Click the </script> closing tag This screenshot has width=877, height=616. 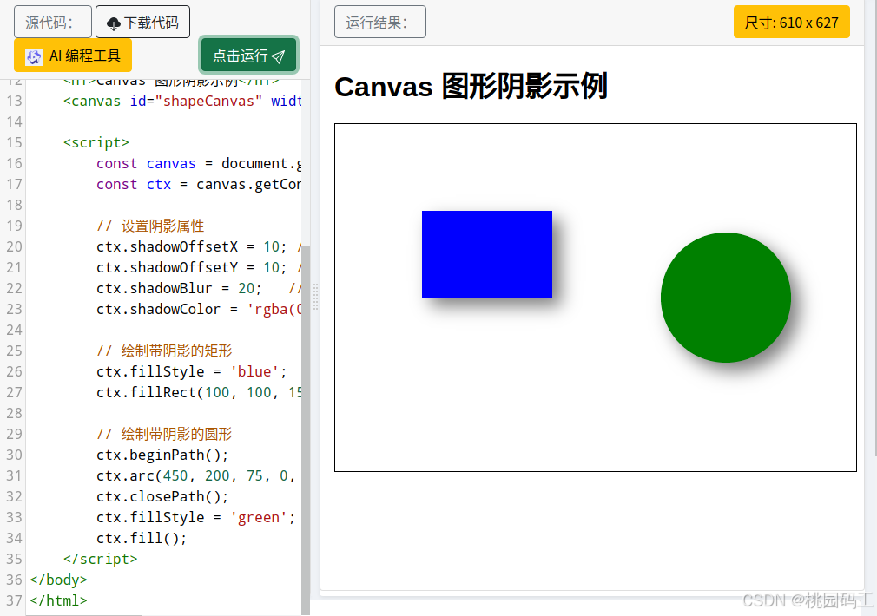click(x=100, y=559)
